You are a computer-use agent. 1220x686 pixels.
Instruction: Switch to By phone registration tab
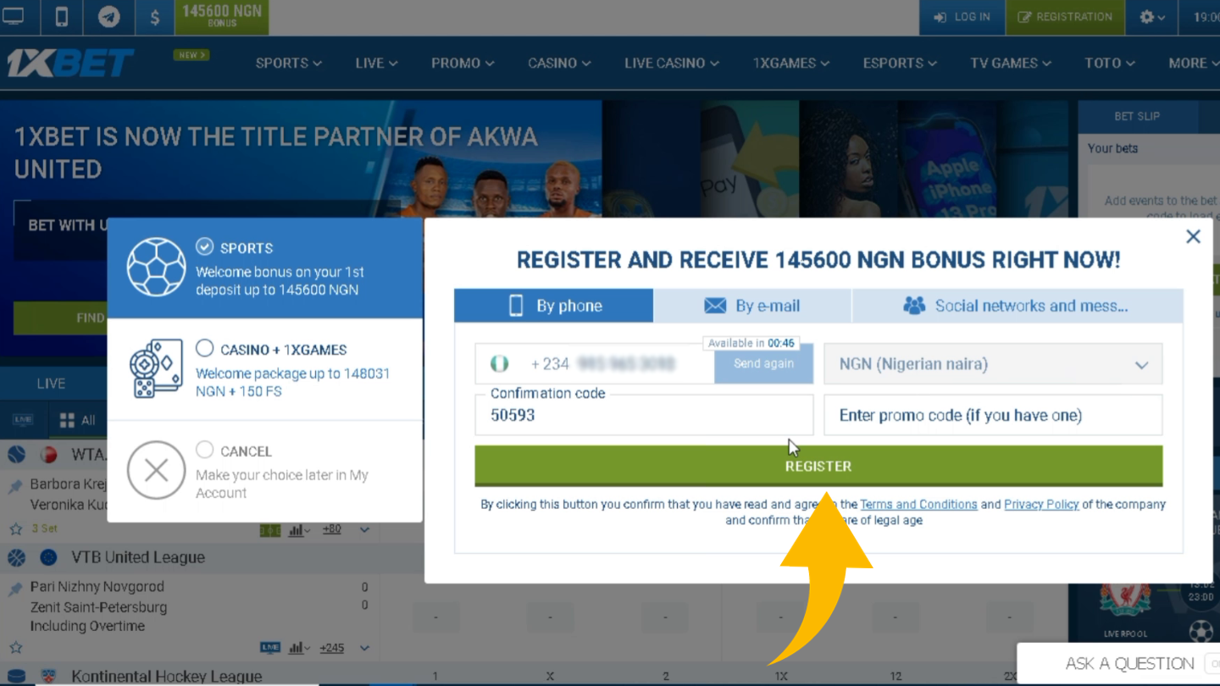pos(553,306)
